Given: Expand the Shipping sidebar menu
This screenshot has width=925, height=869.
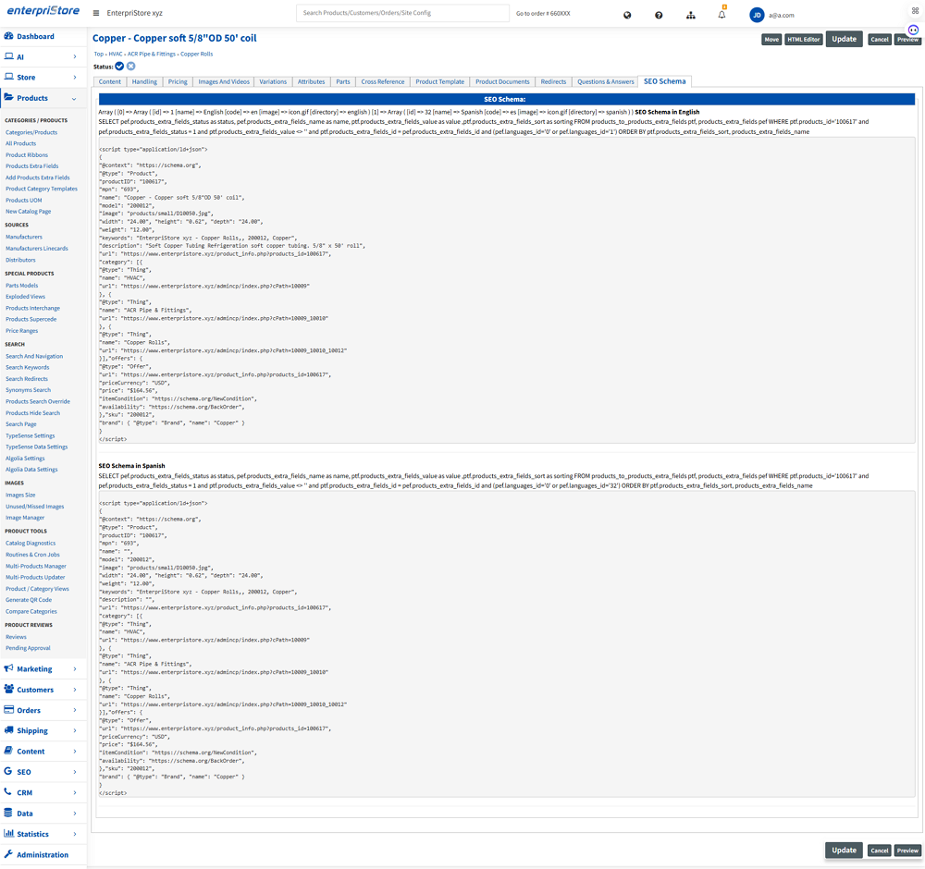Looking at the screenshot, I should tap(74, 730).
